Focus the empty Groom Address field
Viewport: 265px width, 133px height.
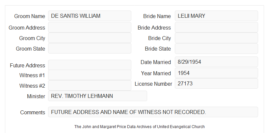[90, 27]
